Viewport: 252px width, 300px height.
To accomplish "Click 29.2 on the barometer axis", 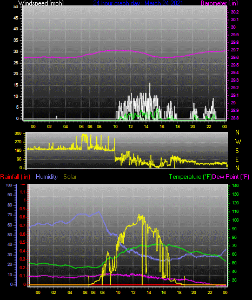I will [235, 88].
